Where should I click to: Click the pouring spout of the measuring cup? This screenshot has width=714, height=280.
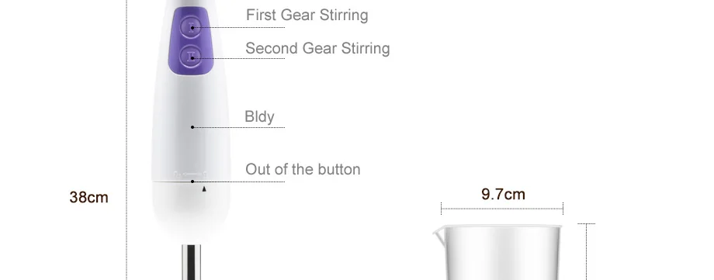click(438, 233)
